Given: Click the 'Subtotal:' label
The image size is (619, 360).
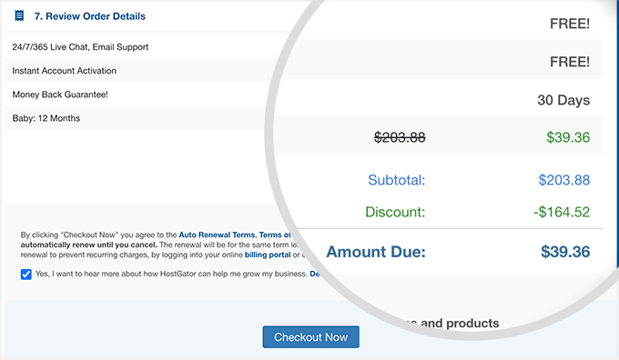Looking at the screenshot, I should click(396, 180).
